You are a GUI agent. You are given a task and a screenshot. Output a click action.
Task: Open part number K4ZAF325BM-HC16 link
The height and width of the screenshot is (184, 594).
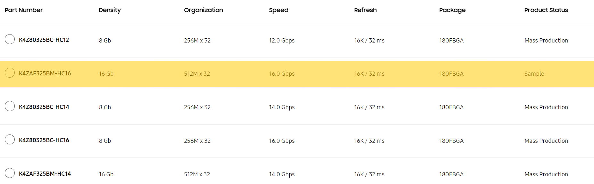(x=45, y=73)
